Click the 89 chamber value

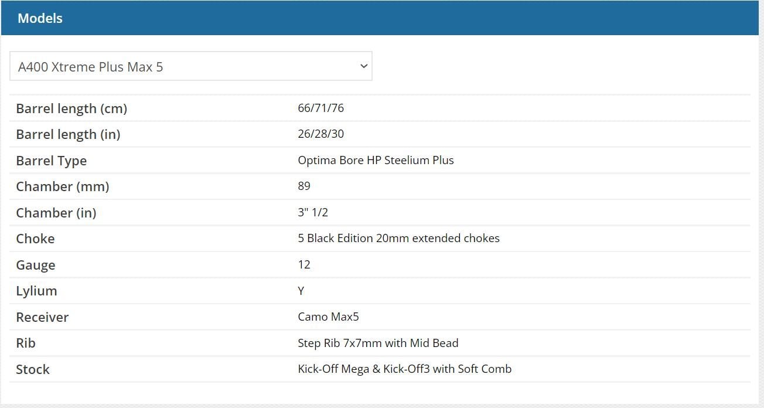(304, 186)
